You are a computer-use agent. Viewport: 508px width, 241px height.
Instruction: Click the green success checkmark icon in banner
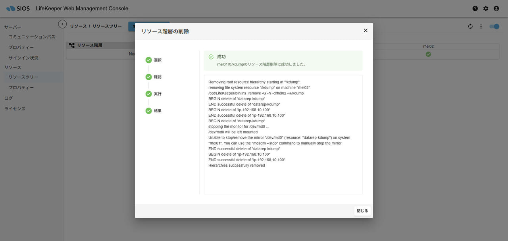pyautogui.click(x=211, y=57)
